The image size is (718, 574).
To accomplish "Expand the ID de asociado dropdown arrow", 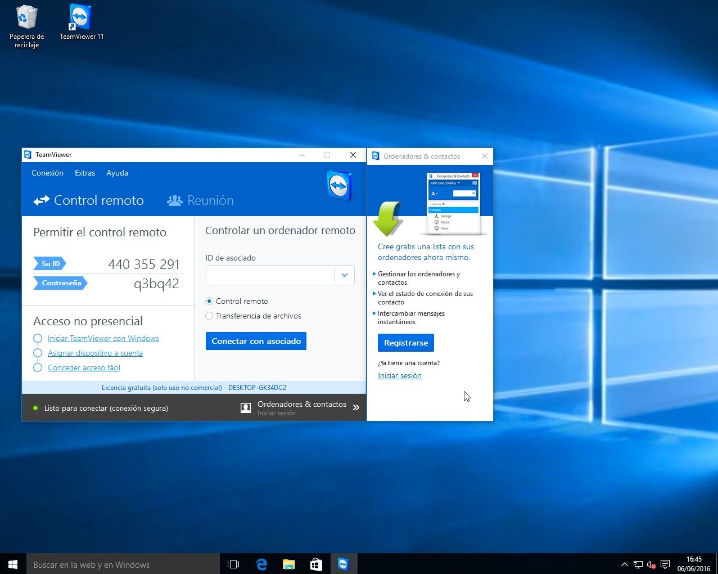I will pyautogui.click(x=345, y=275).
